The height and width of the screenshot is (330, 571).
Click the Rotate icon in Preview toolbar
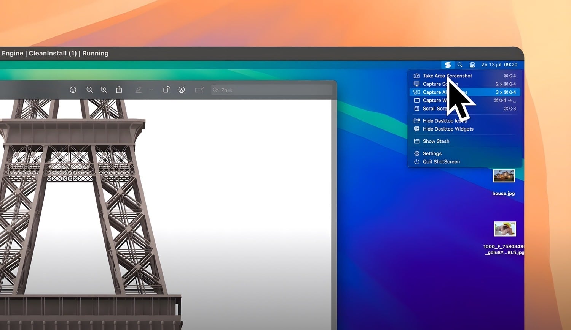(166, 90)
